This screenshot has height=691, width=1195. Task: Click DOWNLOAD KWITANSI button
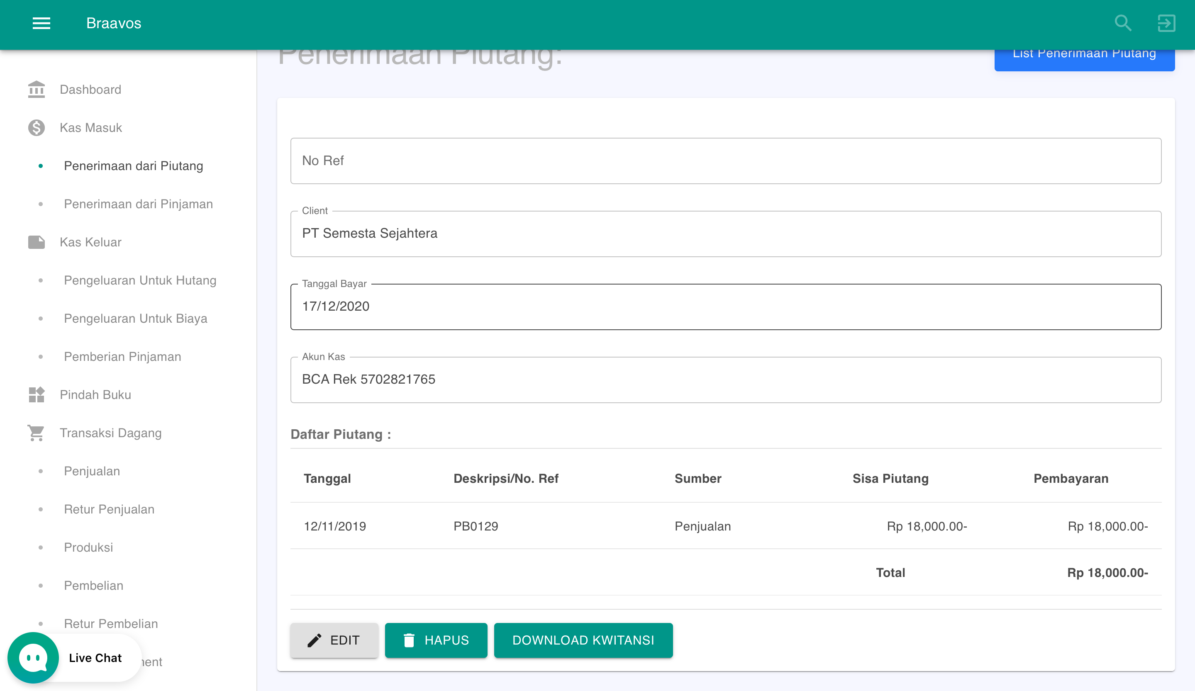point(583,640)
